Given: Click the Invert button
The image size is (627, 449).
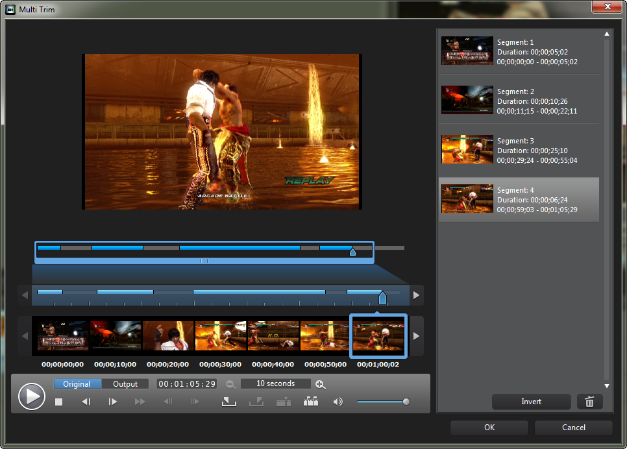Looking at the screenshot, I should pos(531,402).
